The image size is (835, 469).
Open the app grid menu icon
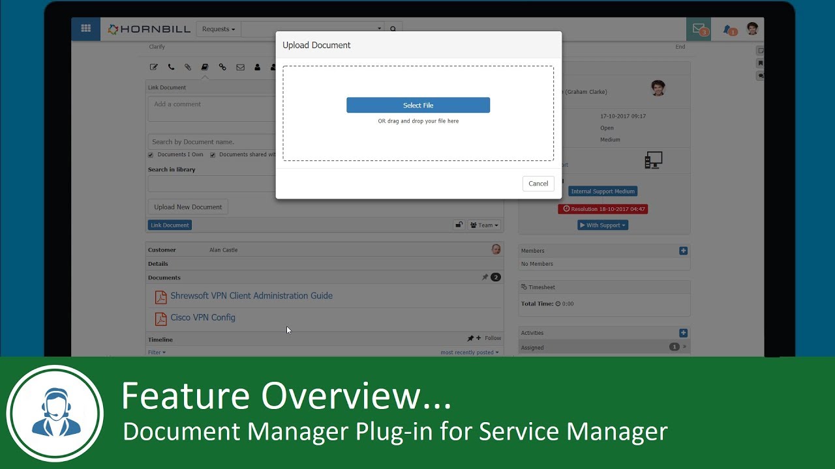(x=85, y=29)
